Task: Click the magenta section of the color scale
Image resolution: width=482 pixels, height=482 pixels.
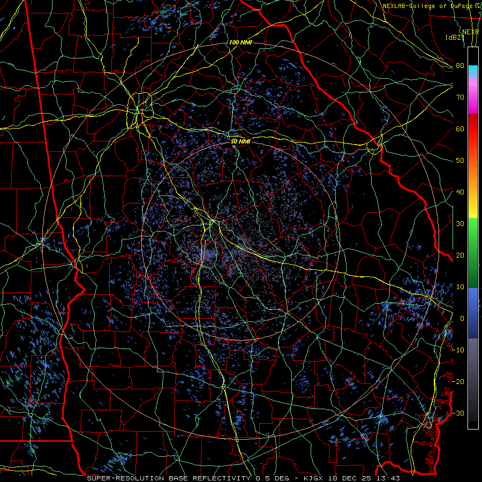Action: pyautogui.click(x=473, y=100)
